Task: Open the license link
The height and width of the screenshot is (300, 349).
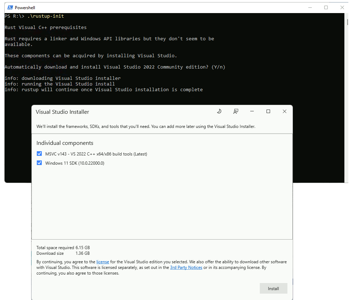Action: pos(103,262)
